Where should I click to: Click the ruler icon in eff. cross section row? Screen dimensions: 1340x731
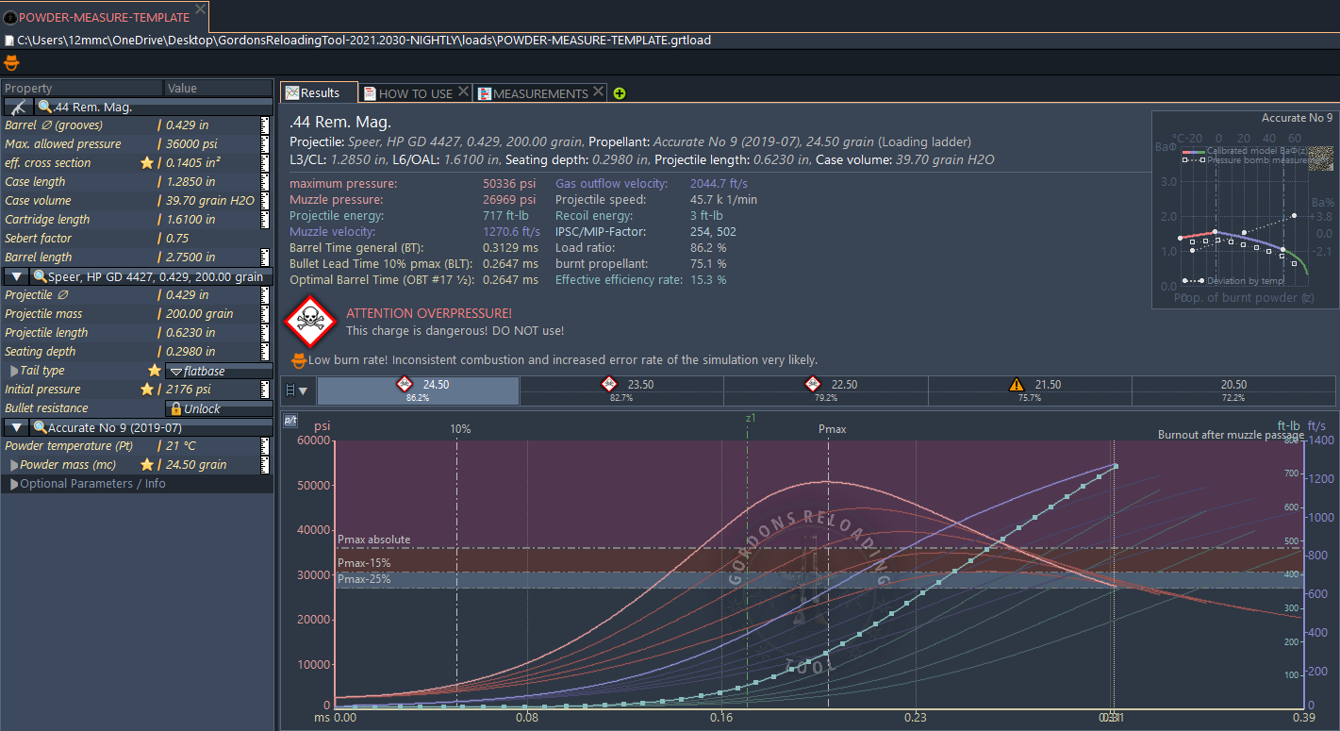(x=265, y=163)
